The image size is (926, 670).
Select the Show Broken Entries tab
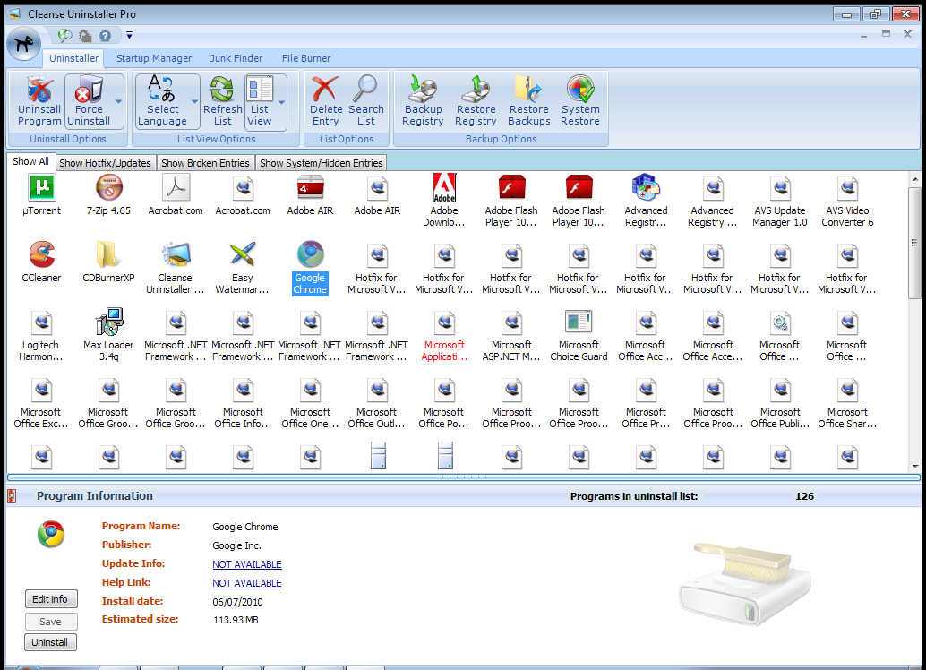[x=205, y=162]
